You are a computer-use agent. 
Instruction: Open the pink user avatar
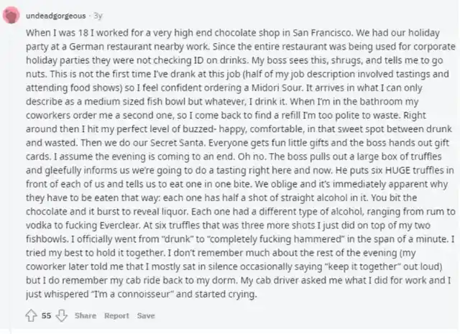click(11, 16)
